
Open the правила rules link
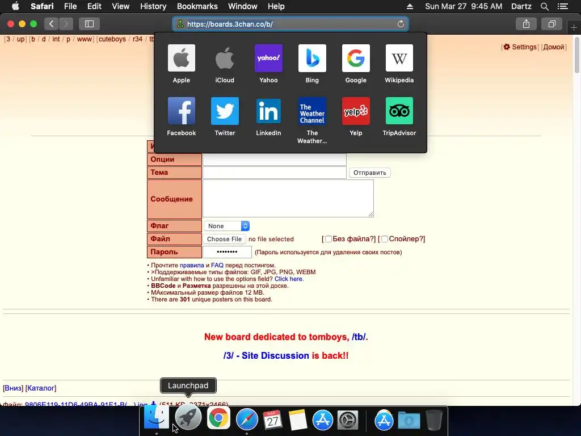click(x=192, y=266)
